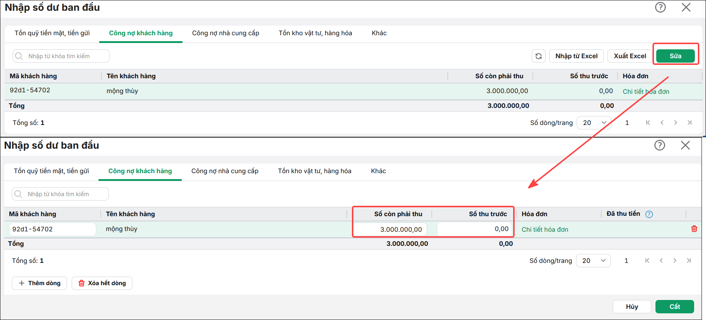The width and height of the screenshot is (706, 320).
Task: Edit customer code field 92d1-54702
Action: 52,229
